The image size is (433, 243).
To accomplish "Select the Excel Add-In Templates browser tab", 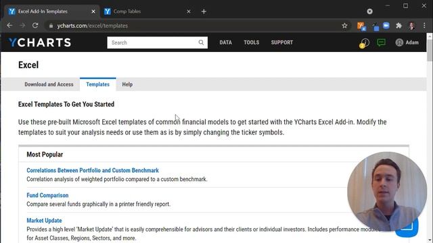I will pos(52,11).
